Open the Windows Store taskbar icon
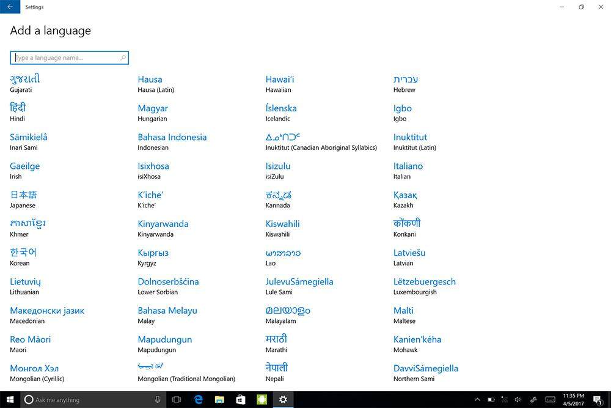611x408 pixels. (x=241, y=399)
